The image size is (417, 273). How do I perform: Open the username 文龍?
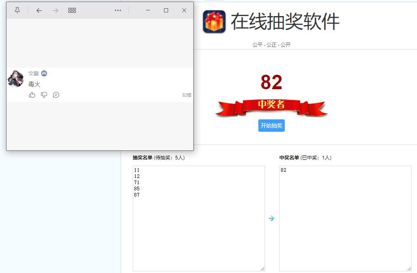[33, 74]
